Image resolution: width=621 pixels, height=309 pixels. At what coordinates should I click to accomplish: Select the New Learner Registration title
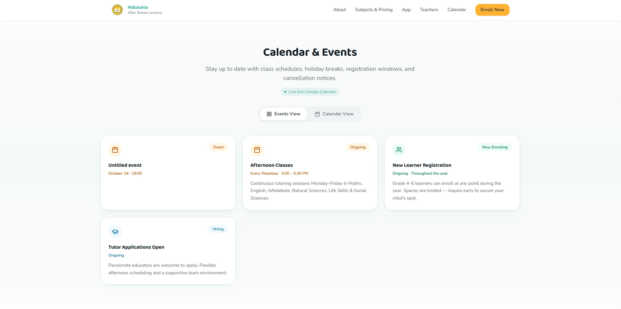(x=422, y=165)
